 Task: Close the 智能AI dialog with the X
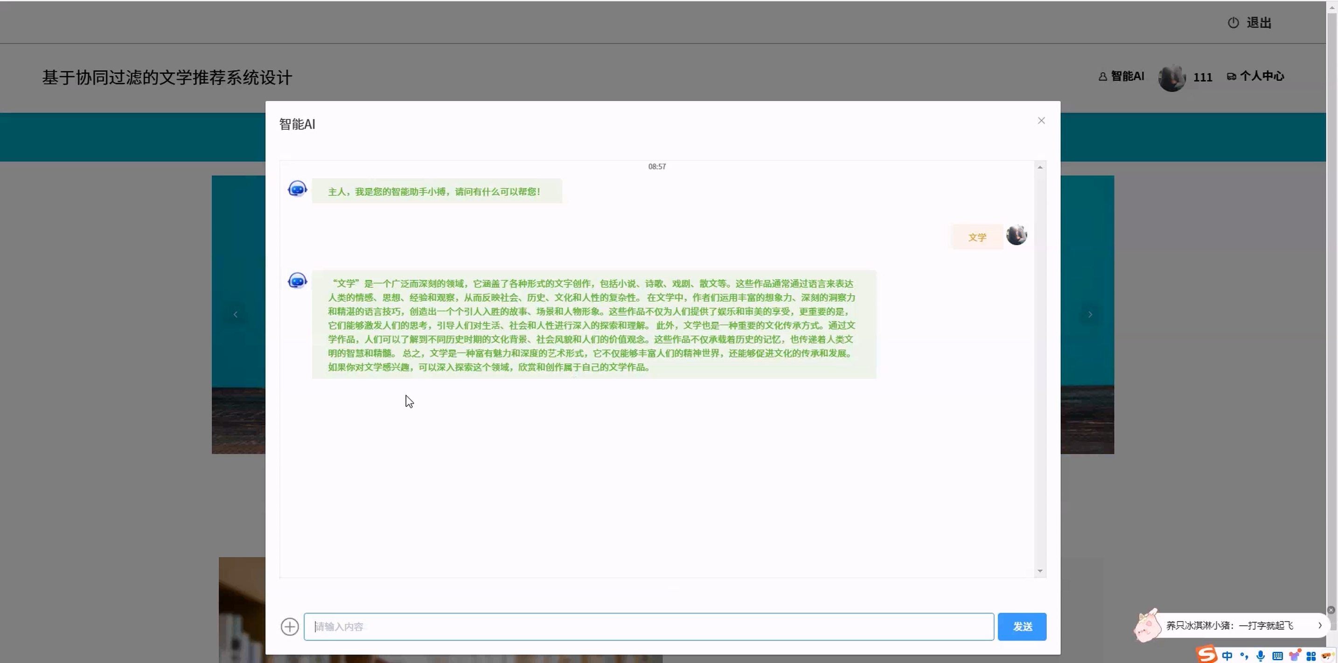point(1041,120)
